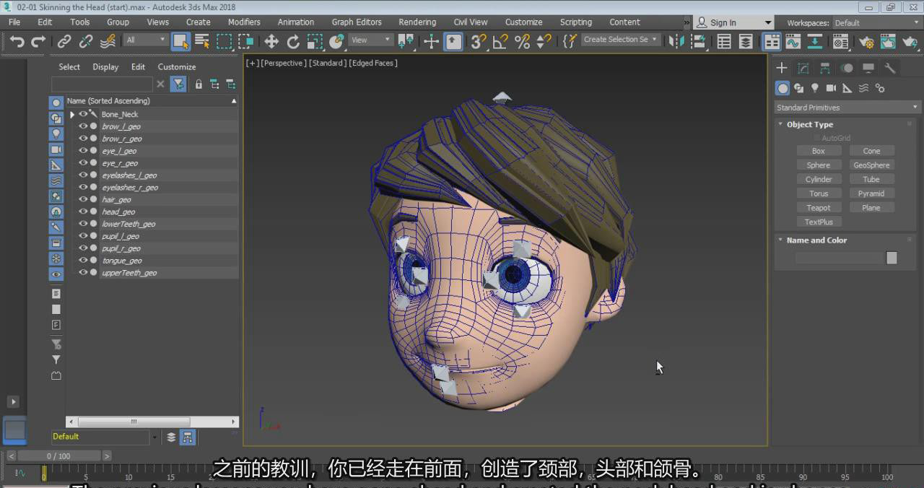Click the Mirror tool in main toolbar

coord(676,41)
